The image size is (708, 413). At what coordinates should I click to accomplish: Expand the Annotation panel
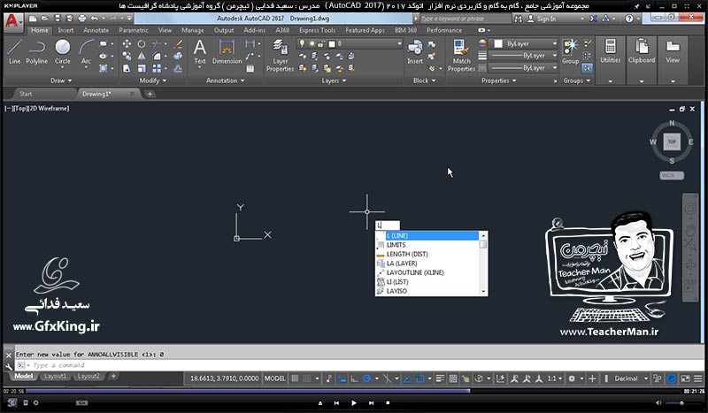(x=225, y=80)
